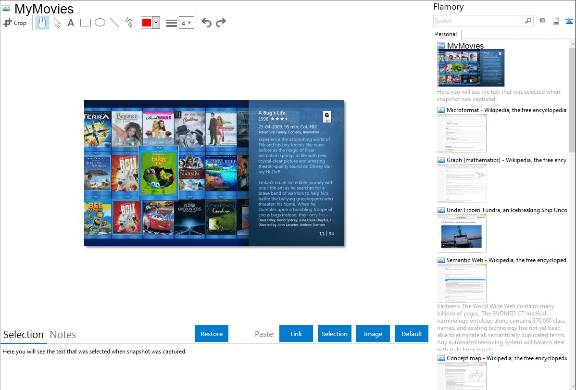576x390 pixels.
Task: Select the freehand squiggle tool
Action: 129,23
